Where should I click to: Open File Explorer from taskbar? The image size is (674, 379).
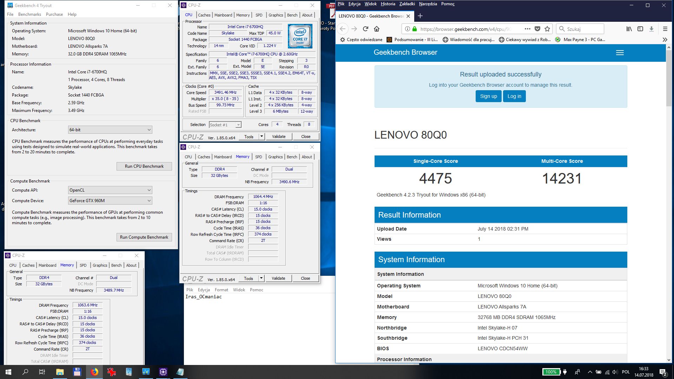click(x=60, y=372)
